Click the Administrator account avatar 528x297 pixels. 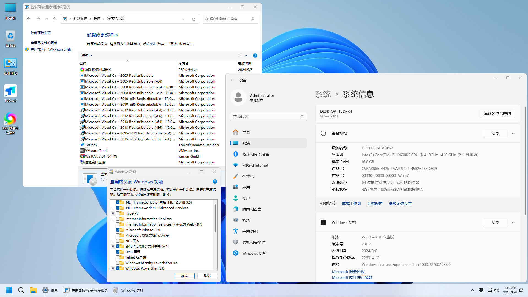click(x=238, y=97)
